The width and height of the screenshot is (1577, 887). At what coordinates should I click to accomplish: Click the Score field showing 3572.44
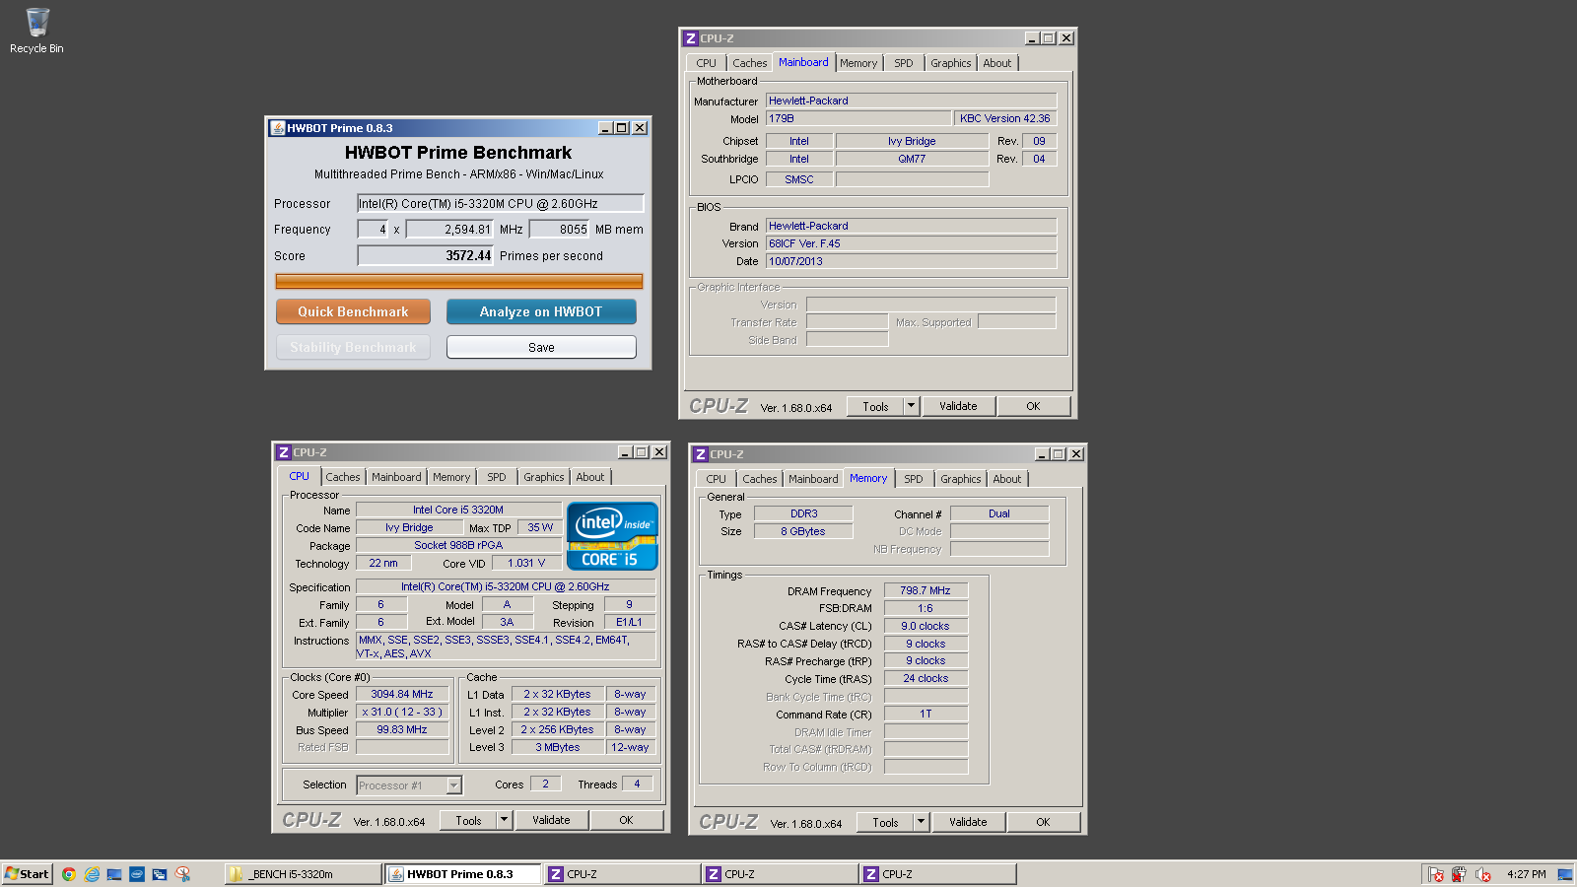tap(425, 255)
